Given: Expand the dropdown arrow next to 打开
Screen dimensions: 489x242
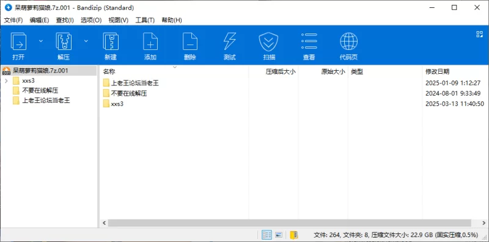Looking at the screenshot, I should [x=41, y=41].
